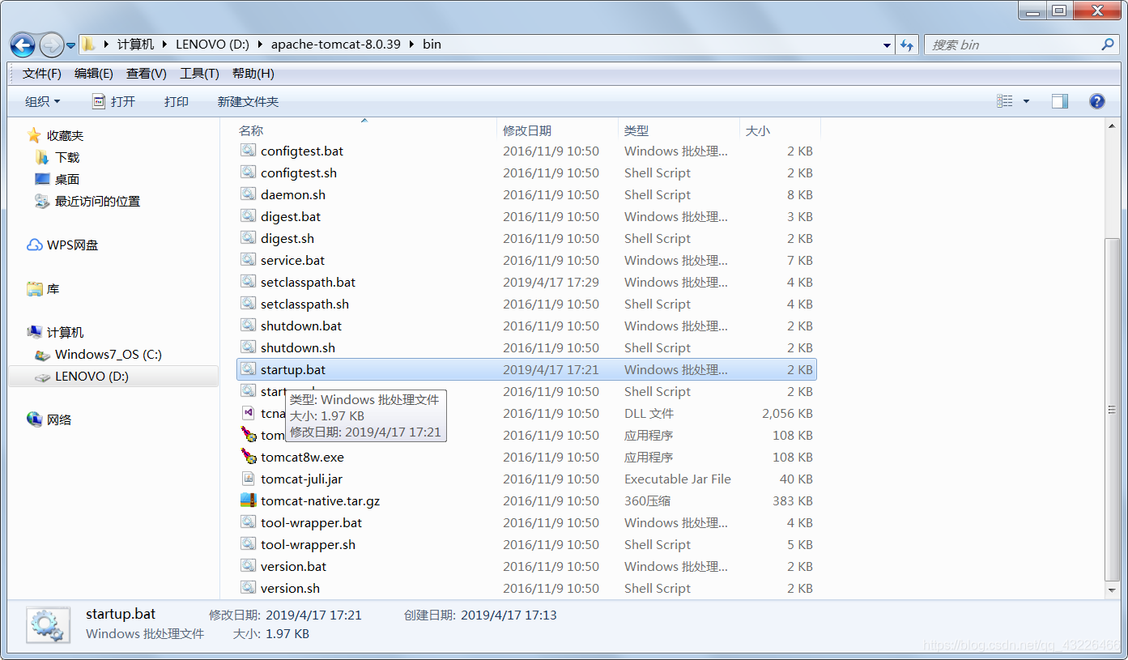The width and height of the screenshot is (1128, 660).
Task: Click the shutdown.bat file icon
Action: click(x=248, y=326)
